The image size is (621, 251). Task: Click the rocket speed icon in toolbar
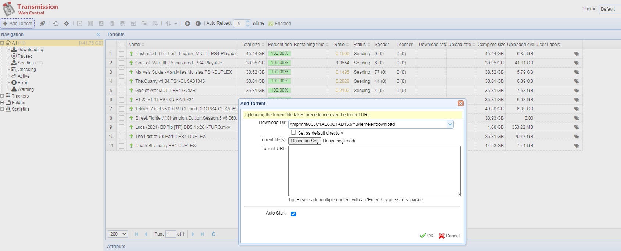[43, 24]
